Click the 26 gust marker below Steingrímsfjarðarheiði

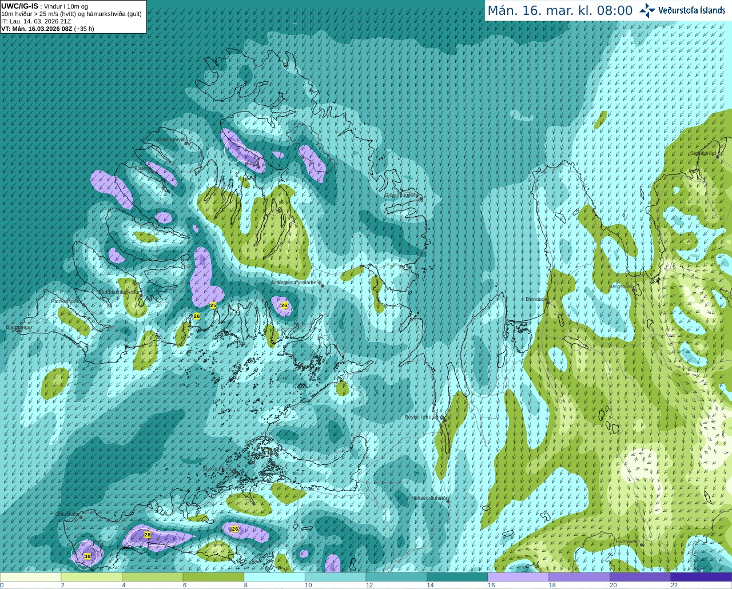[x=284, y=305]
